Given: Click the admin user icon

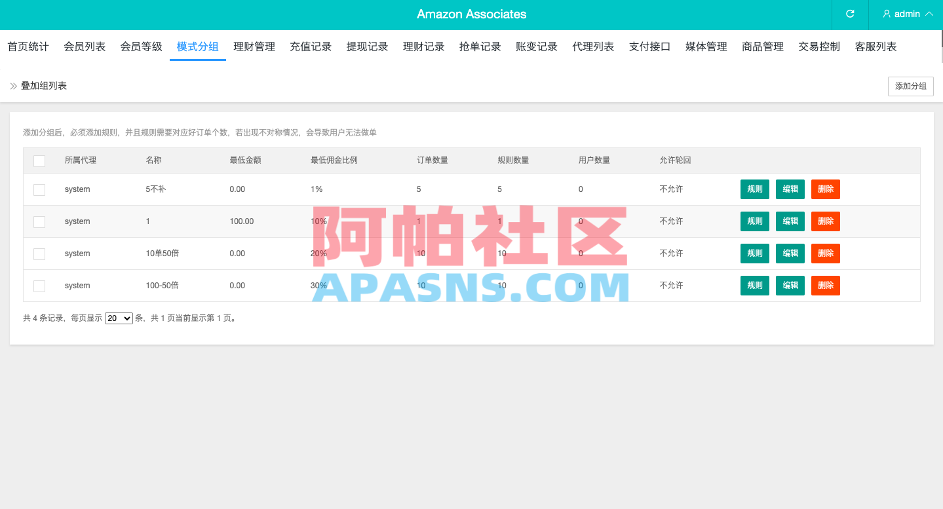Looking at the screenshot, I should tap(887, 14).
